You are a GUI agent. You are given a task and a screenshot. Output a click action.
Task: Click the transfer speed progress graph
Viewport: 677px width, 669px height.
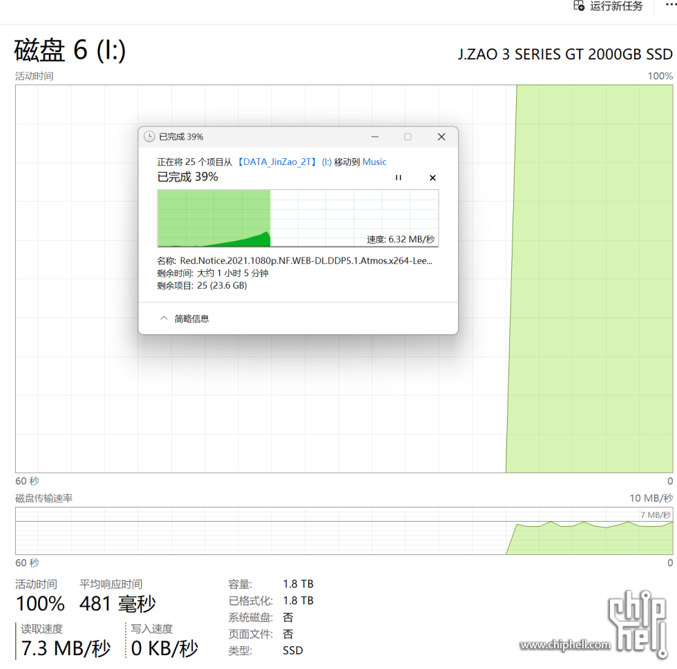click(x=298, y=218)
